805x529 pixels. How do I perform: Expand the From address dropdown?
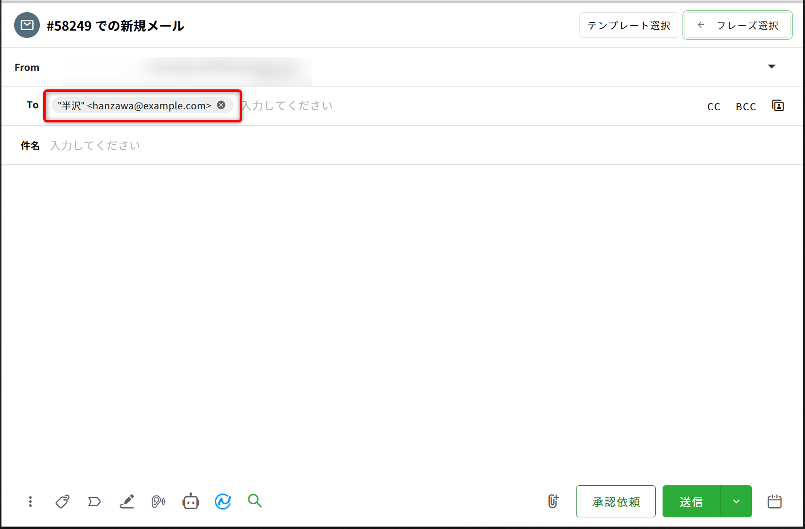771,67
